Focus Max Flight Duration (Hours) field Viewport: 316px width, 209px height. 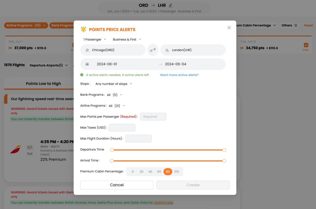click(139, 138)
